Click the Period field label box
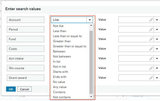This screenshot has width=160, height=101. (26, 30)
